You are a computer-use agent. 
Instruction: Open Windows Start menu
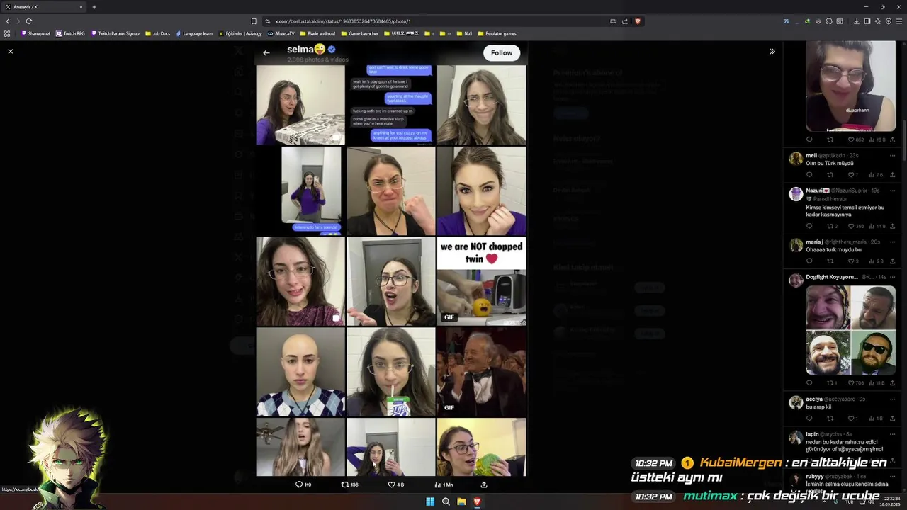(430, 501)
